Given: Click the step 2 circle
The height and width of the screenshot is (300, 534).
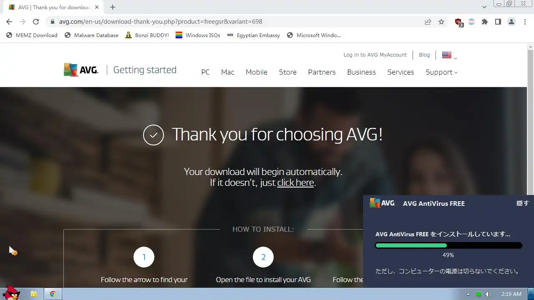Looking at the screenshot, I should pyautogui.click(x=263, y=257).
